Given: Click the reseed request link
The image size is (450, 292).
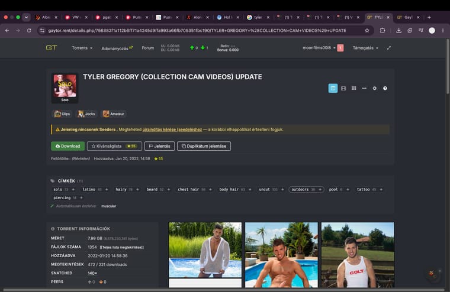Looking at the screenshot, I should [172, 129].
